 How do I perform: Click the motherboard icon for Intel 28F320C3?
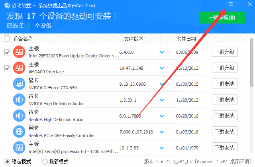tap(19, 52)
